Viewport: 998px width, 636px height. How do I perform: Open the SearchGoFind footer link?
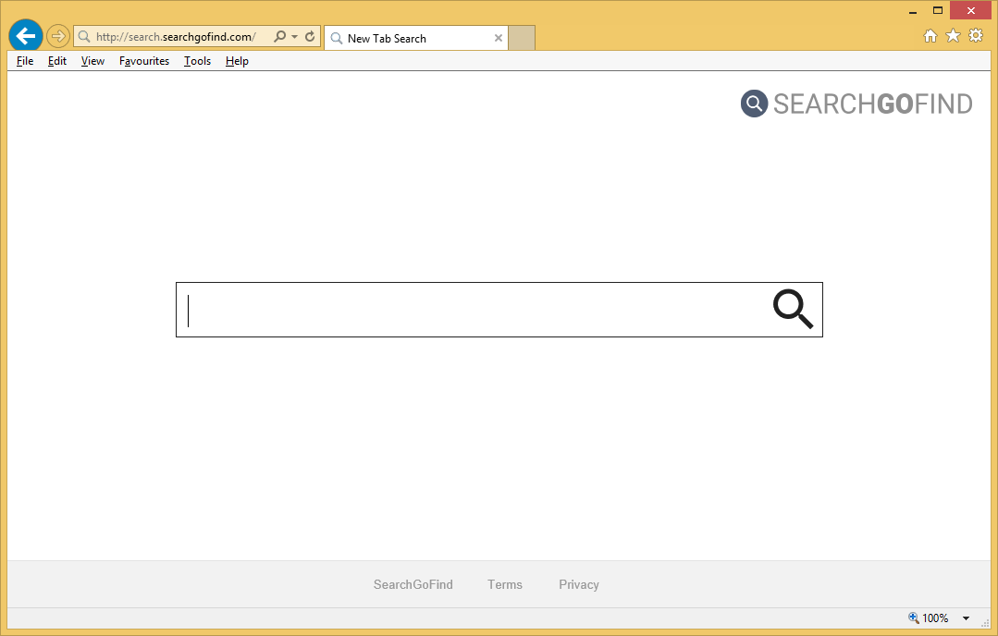click(413, 584)
